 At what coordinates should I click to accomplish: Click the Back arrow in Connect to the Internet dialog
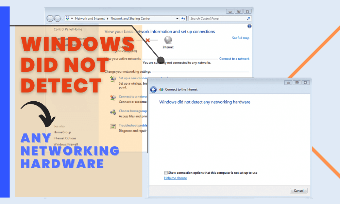[x=153, y=89]
